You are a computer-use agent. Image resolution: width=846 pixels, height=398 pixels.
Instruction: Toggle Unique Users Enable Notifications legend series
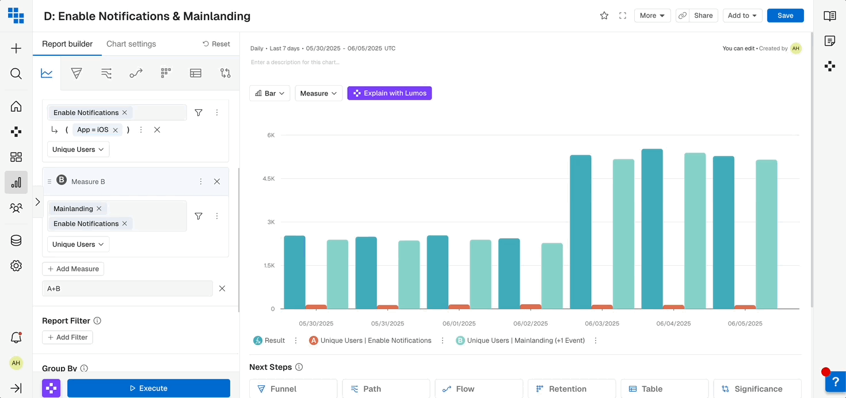coord(370,340)
